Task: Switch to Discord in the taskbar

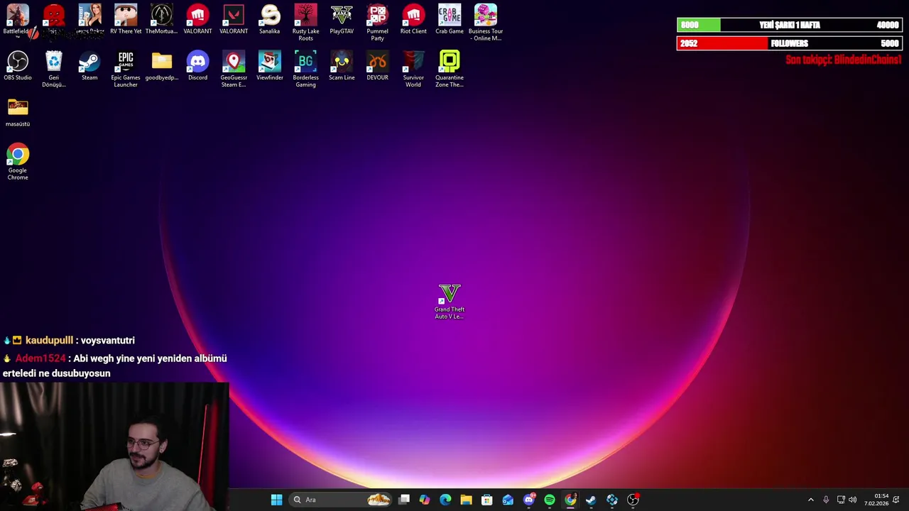Action: (529, 500)
